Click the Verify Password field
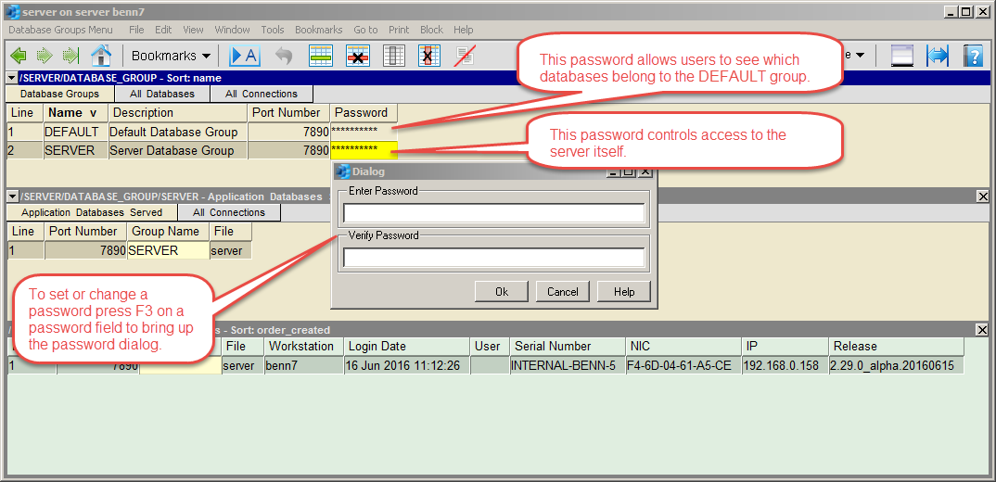 pos(493,257)
